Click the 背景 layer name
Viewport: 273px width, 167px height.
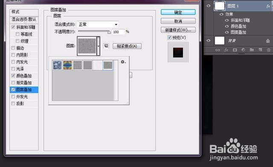(232, 41)
